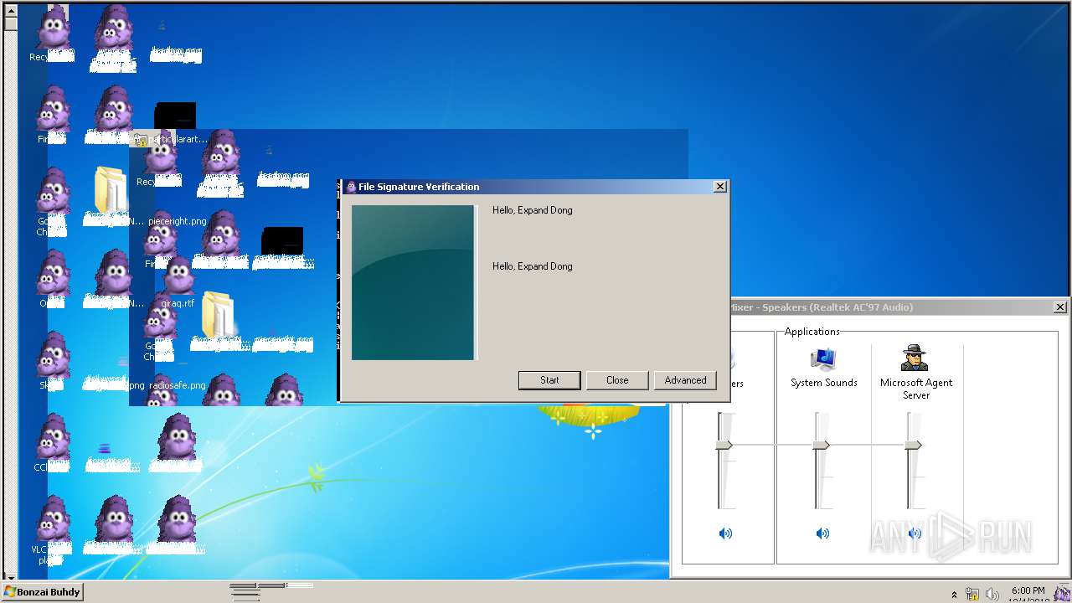Viewport: 1072px width, 603px height.
Task: Click the Microsoft Agent Server spy icon
Action: click(x=915, y=358)
